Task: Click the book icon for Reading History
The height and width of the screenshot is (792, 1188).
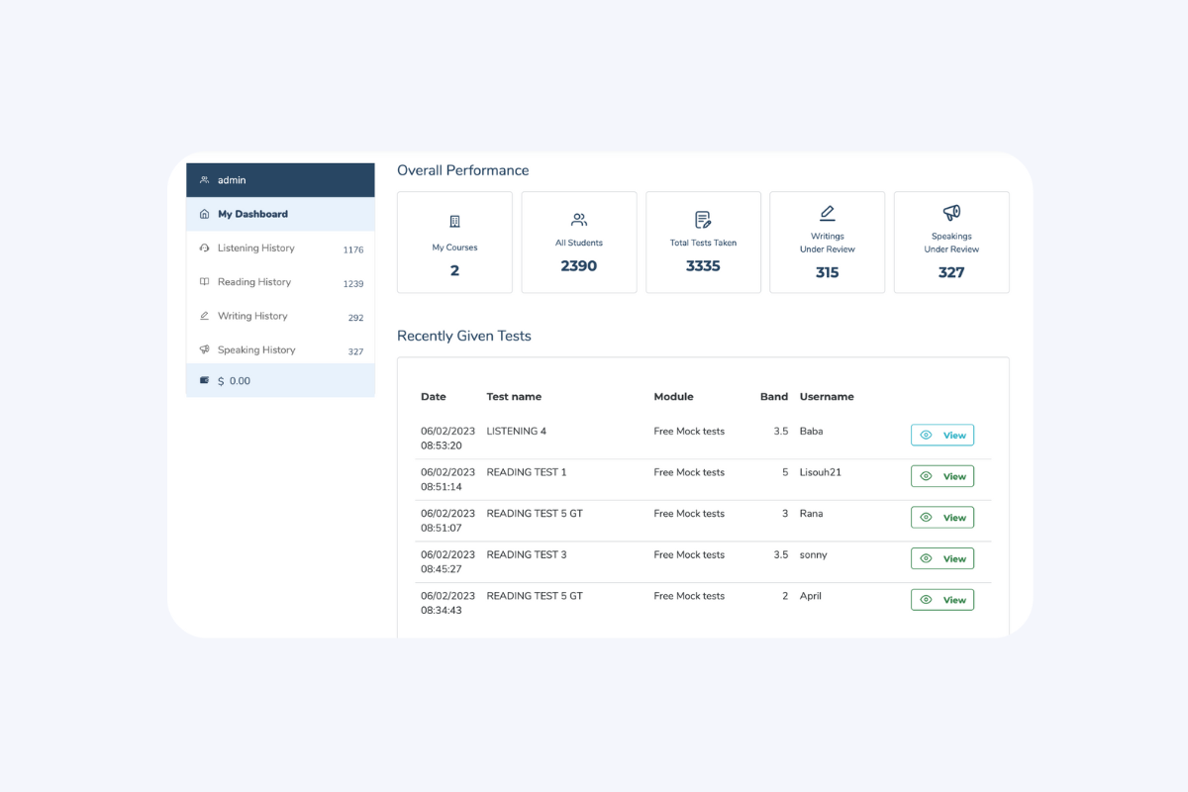Action: point(204,282)
